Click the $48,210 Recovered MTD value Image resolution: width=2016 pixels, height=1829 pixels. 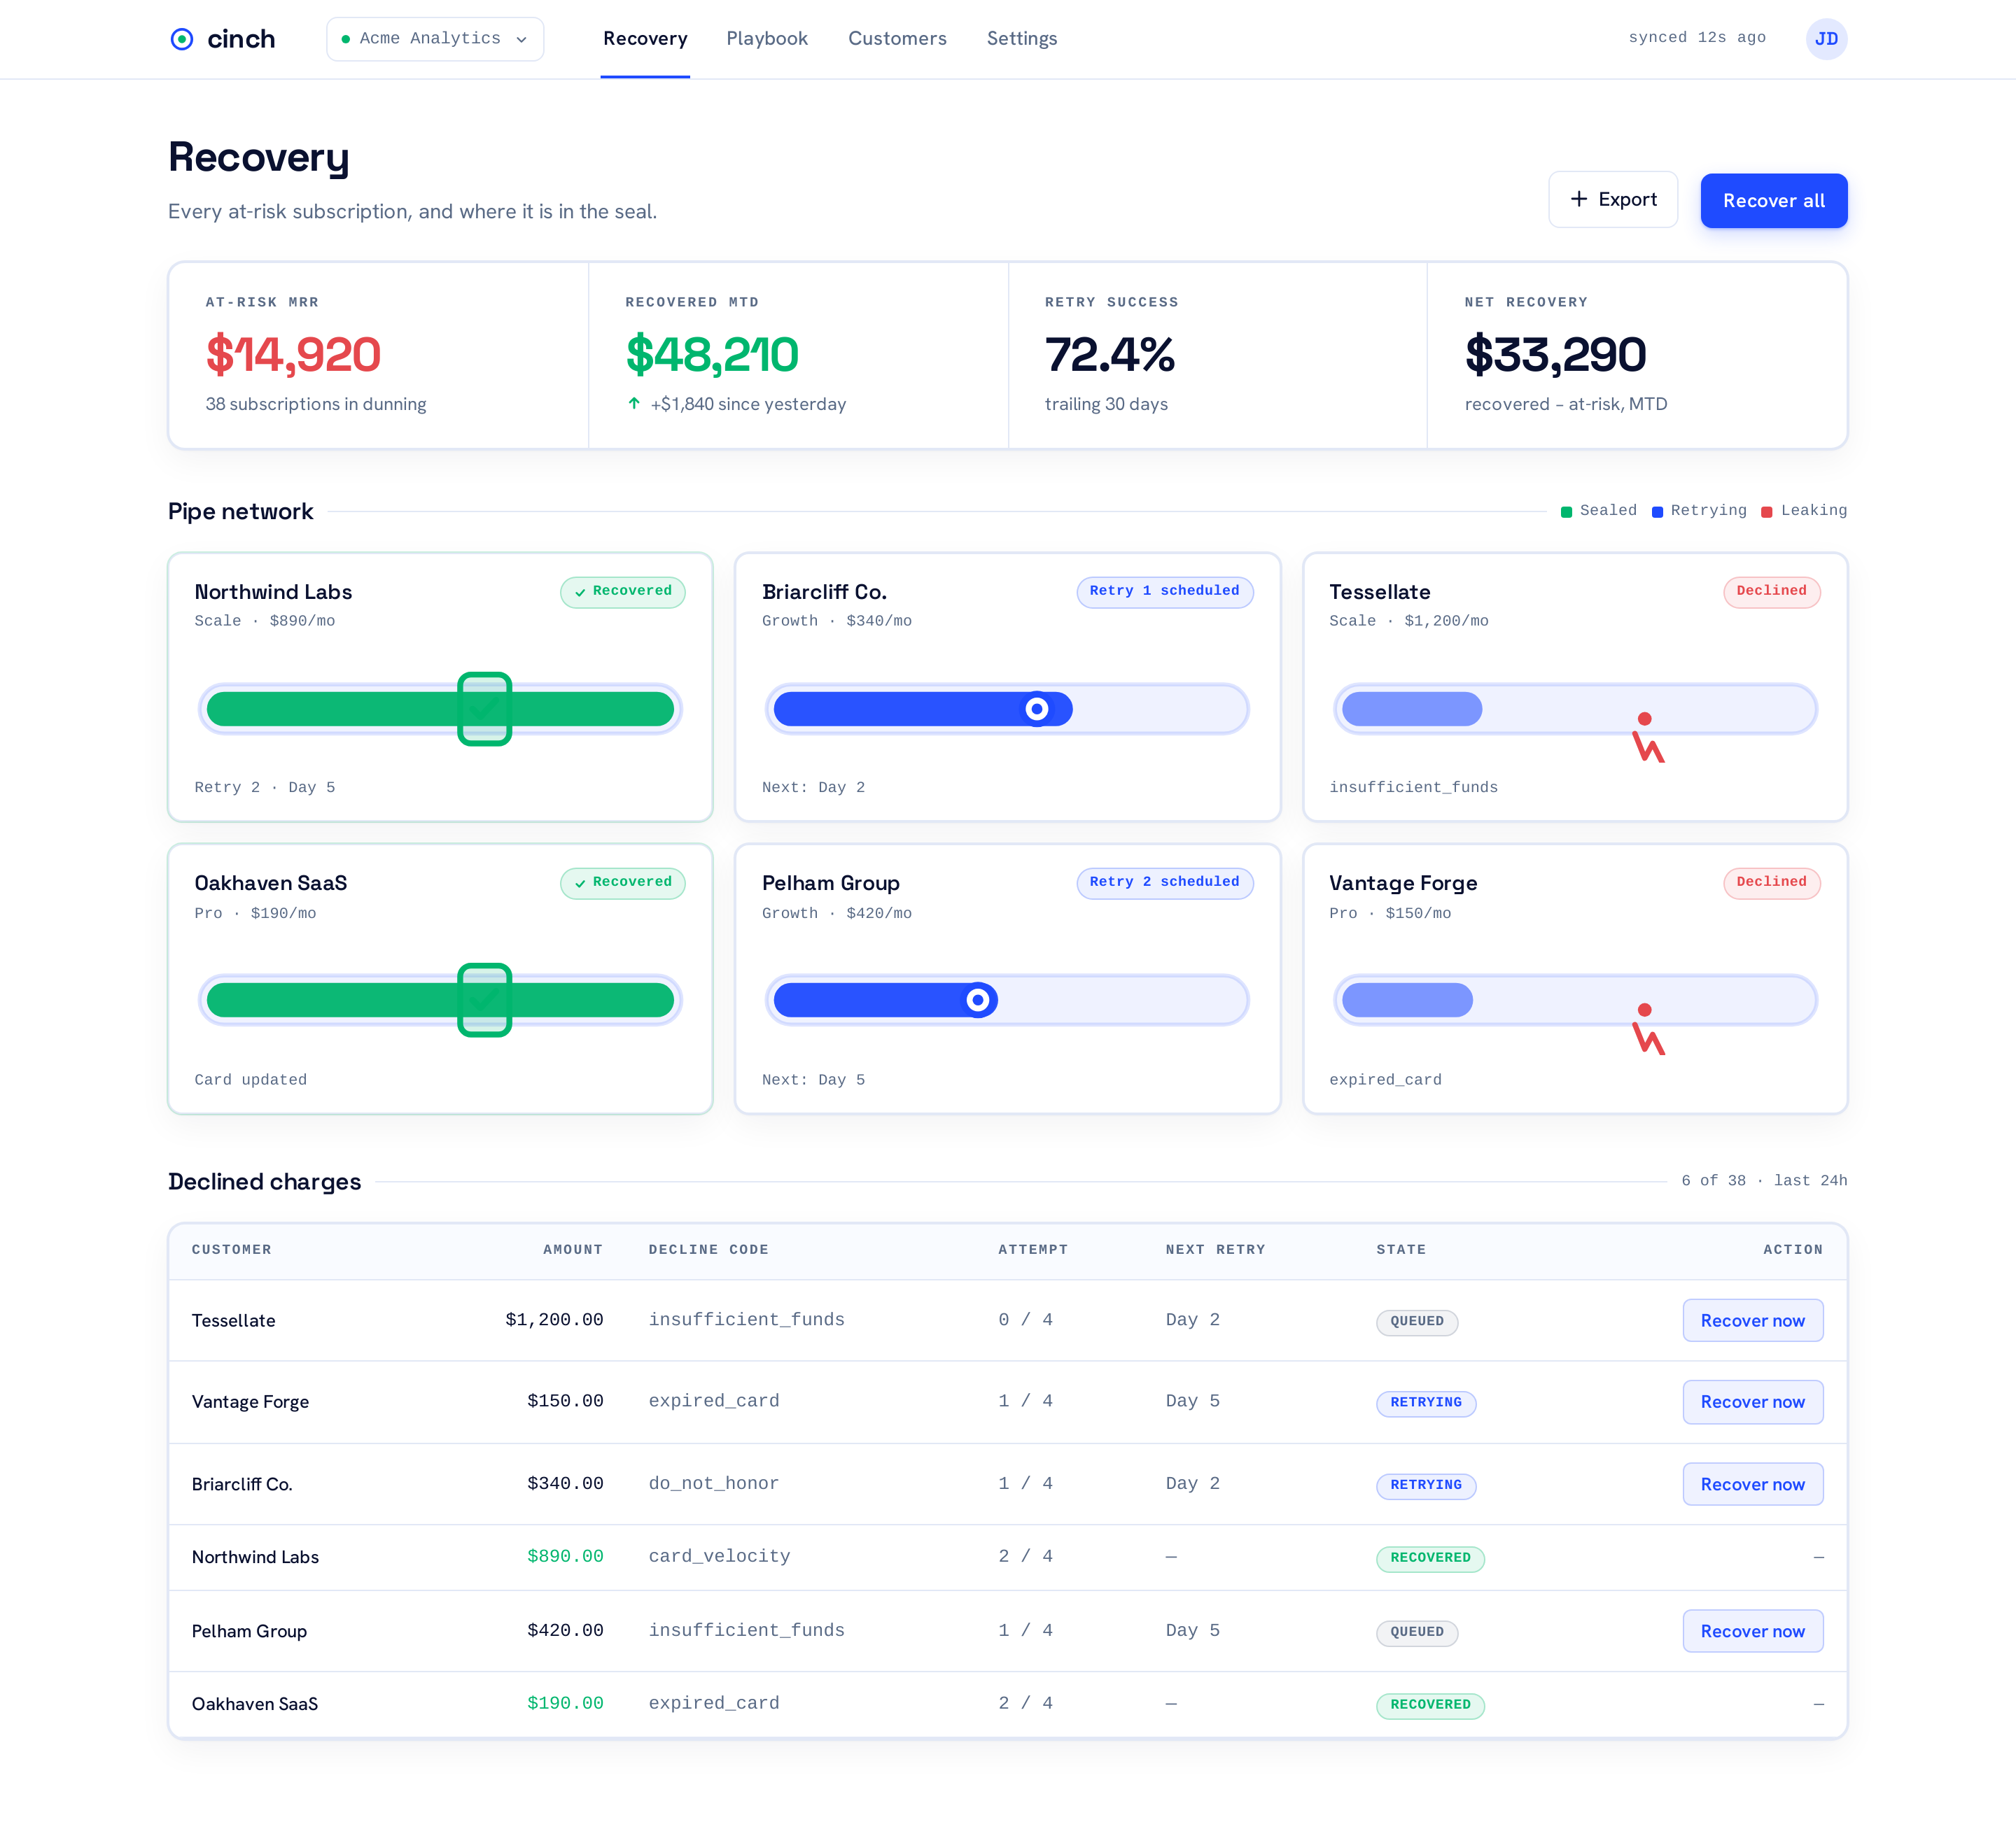pyautogui.click(x=711, y=355)
